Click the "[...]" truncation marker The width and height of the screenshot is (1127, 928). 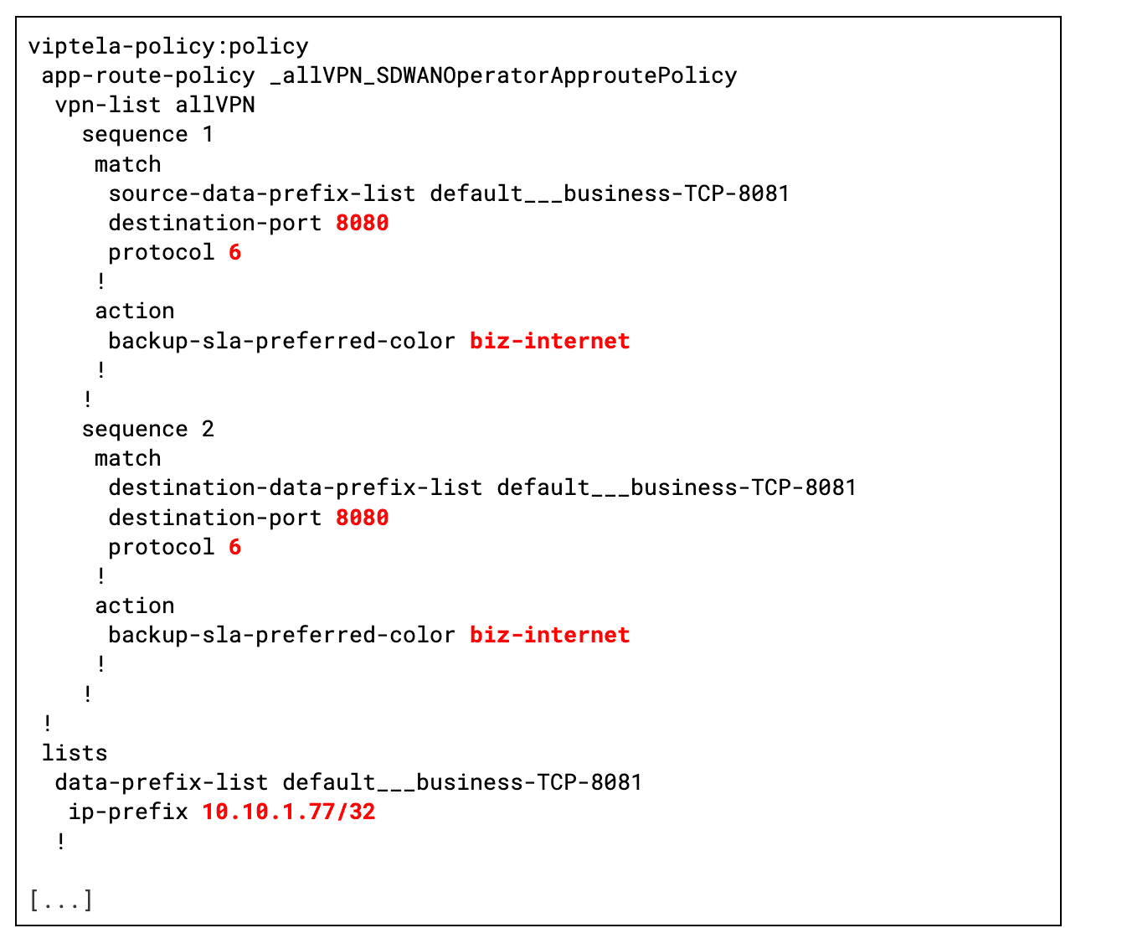coord(61,900)
